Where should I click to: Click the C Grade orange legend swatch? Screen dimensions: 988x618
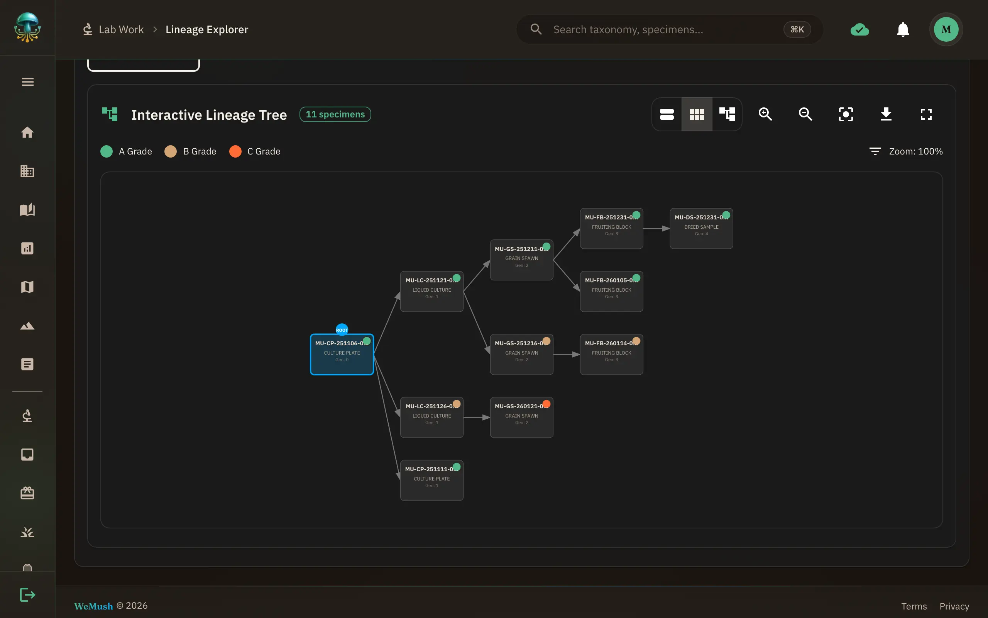click(x=235, y=151)
